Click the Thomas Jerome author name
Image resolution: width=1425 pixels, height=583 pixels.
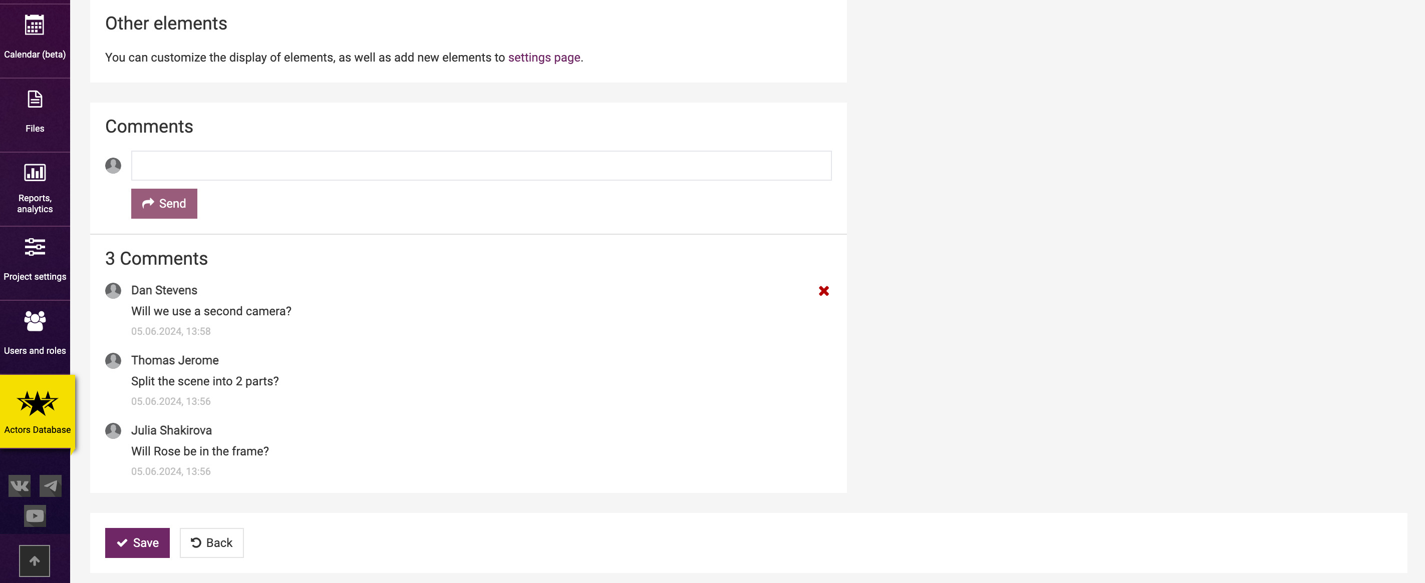pyautogui.click(x=175, y=360)
